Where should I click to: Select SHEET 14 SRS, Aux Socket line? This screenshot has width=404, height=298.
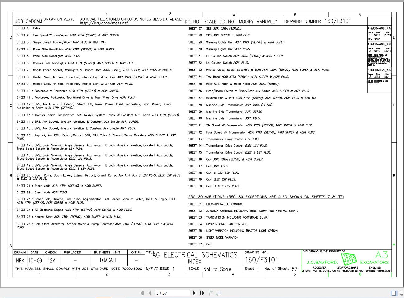click(x=78, y=122)
